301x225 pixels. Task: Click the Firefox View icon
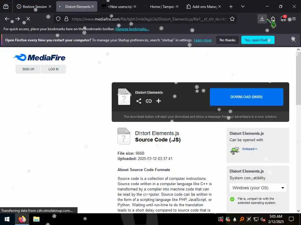[6, 6]
